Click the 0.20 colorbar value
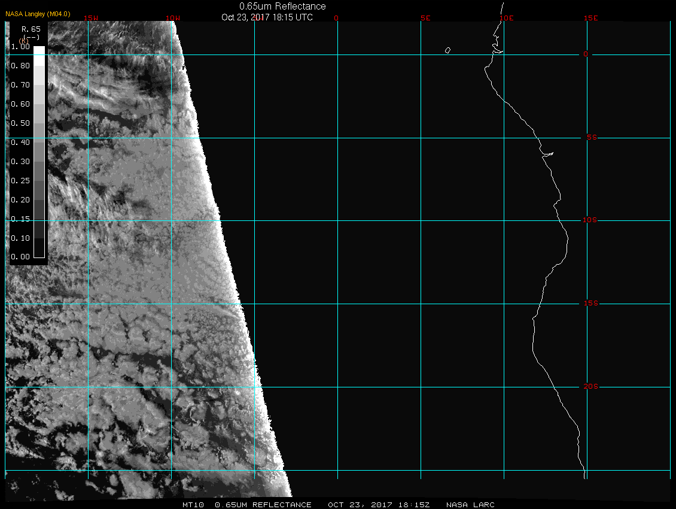This screenshot has height=509, width=676. [x=20, y=199]
